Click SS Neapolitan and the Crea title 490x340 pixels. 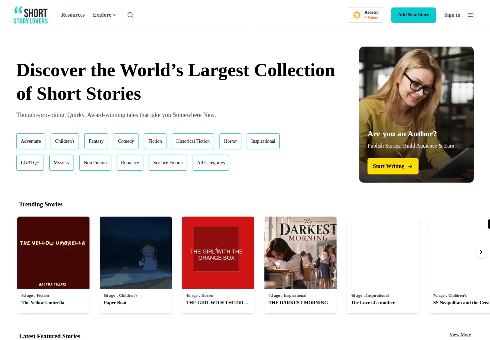[x=461, y=303]
